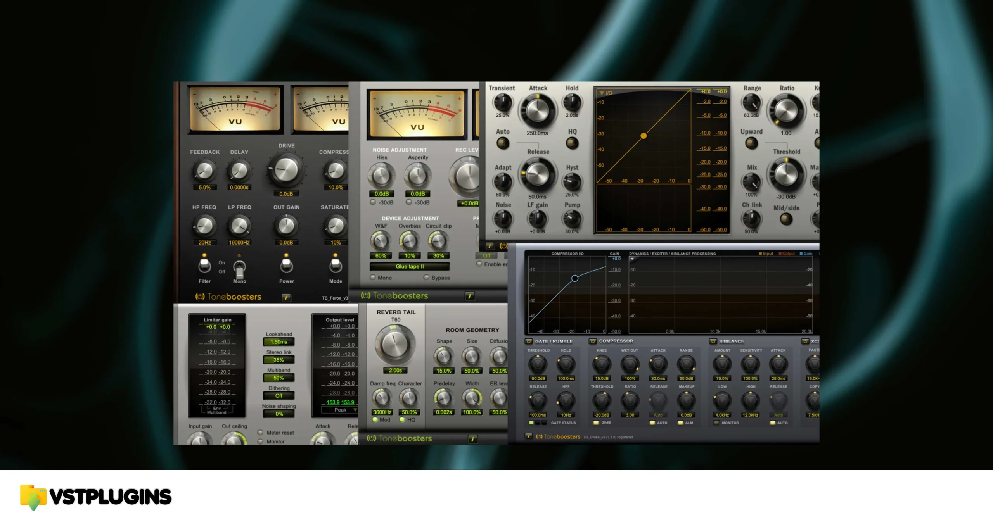
Task: Click the Toneboosters logo on the reverb panel
Action: click(399, 438)
